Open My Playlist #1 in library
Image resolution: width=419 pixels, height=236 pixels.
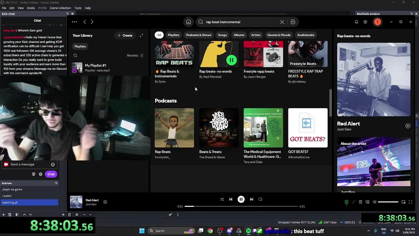pos(109,68)
